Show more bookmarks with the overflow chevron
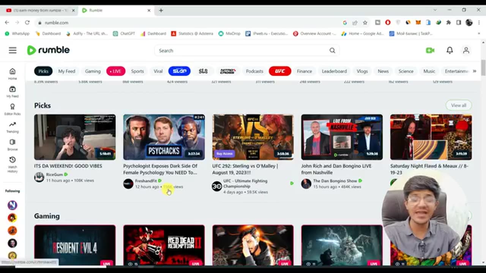 479,33
